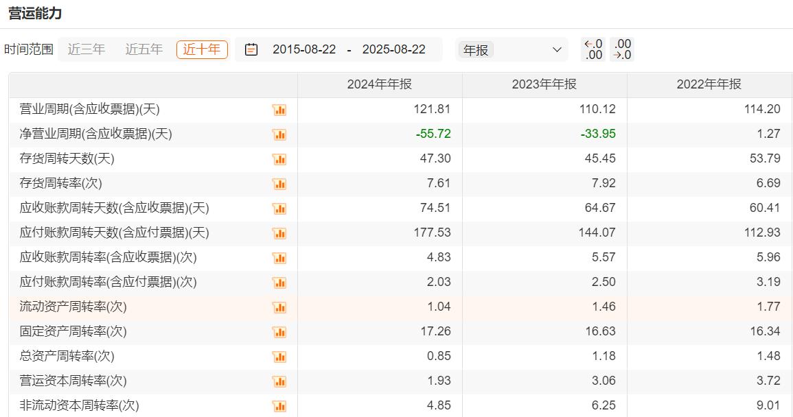Select 营运资本周转率(次) row label

tap(73, 381)
